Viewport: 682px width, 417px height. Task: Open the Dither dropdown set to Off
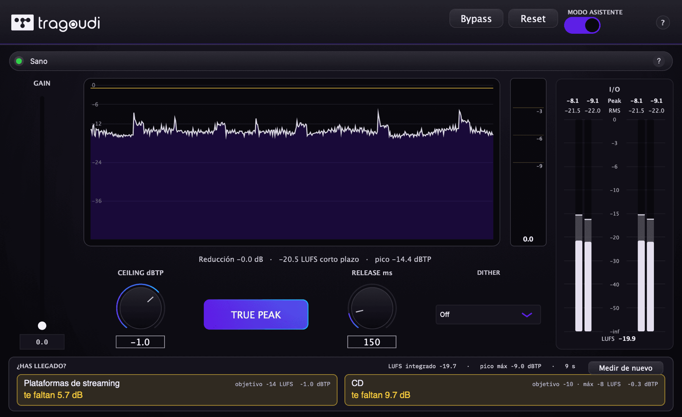[x=488, y=315]
